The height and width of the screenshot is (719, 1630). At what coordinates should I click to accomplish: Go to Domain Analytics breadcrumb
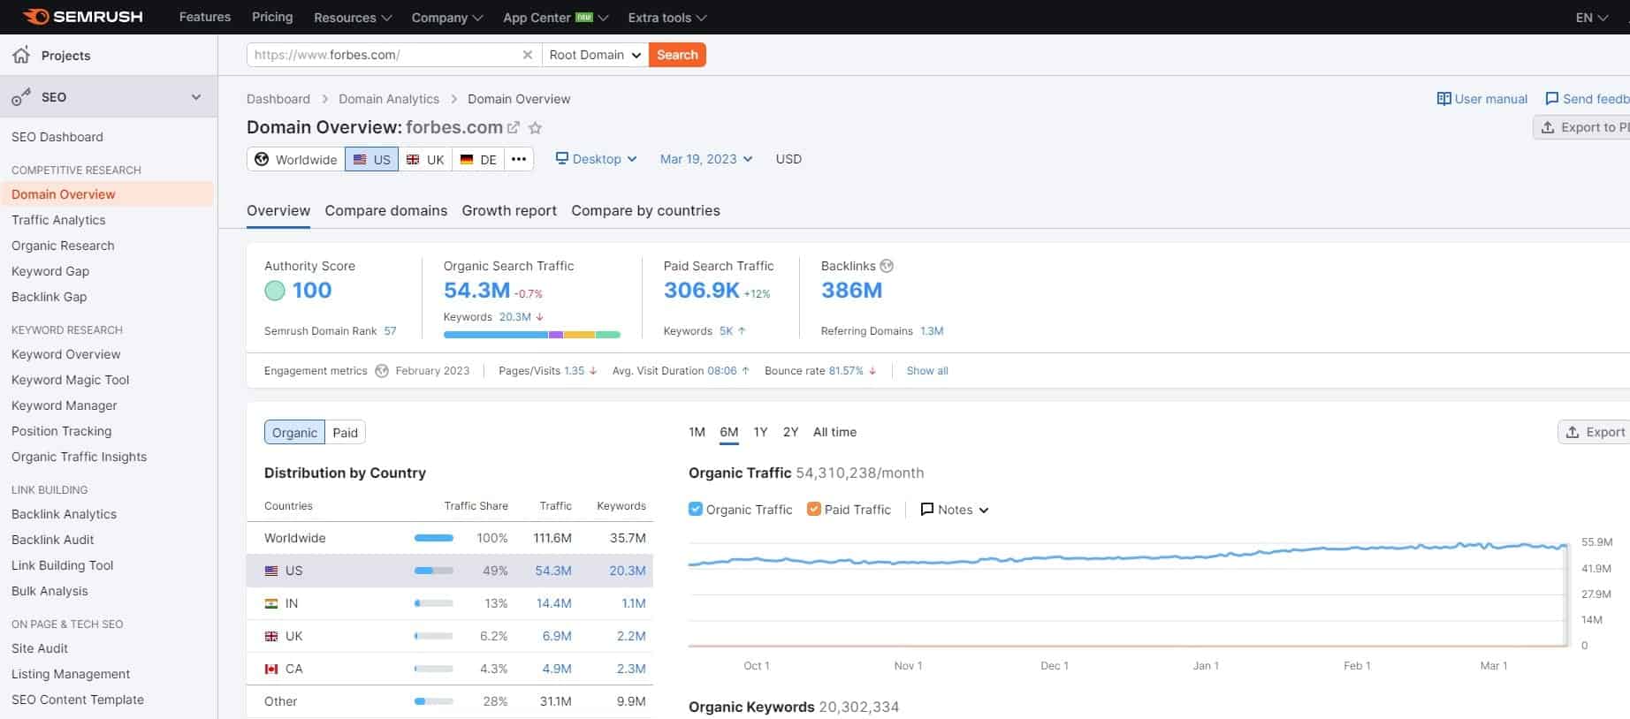coord(389,99)
